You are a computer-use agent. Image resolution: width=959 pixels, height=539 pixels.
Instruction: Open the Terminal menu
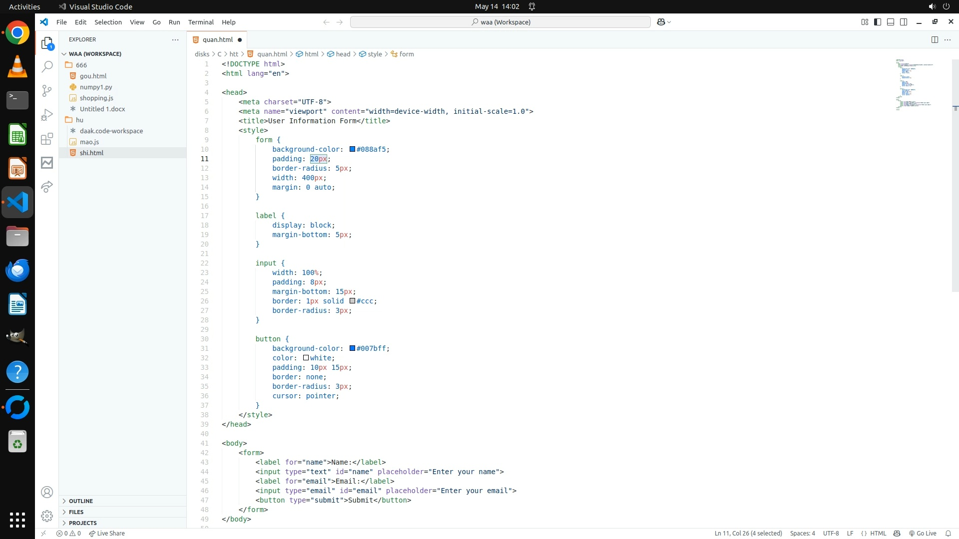[x=200, y=22]
